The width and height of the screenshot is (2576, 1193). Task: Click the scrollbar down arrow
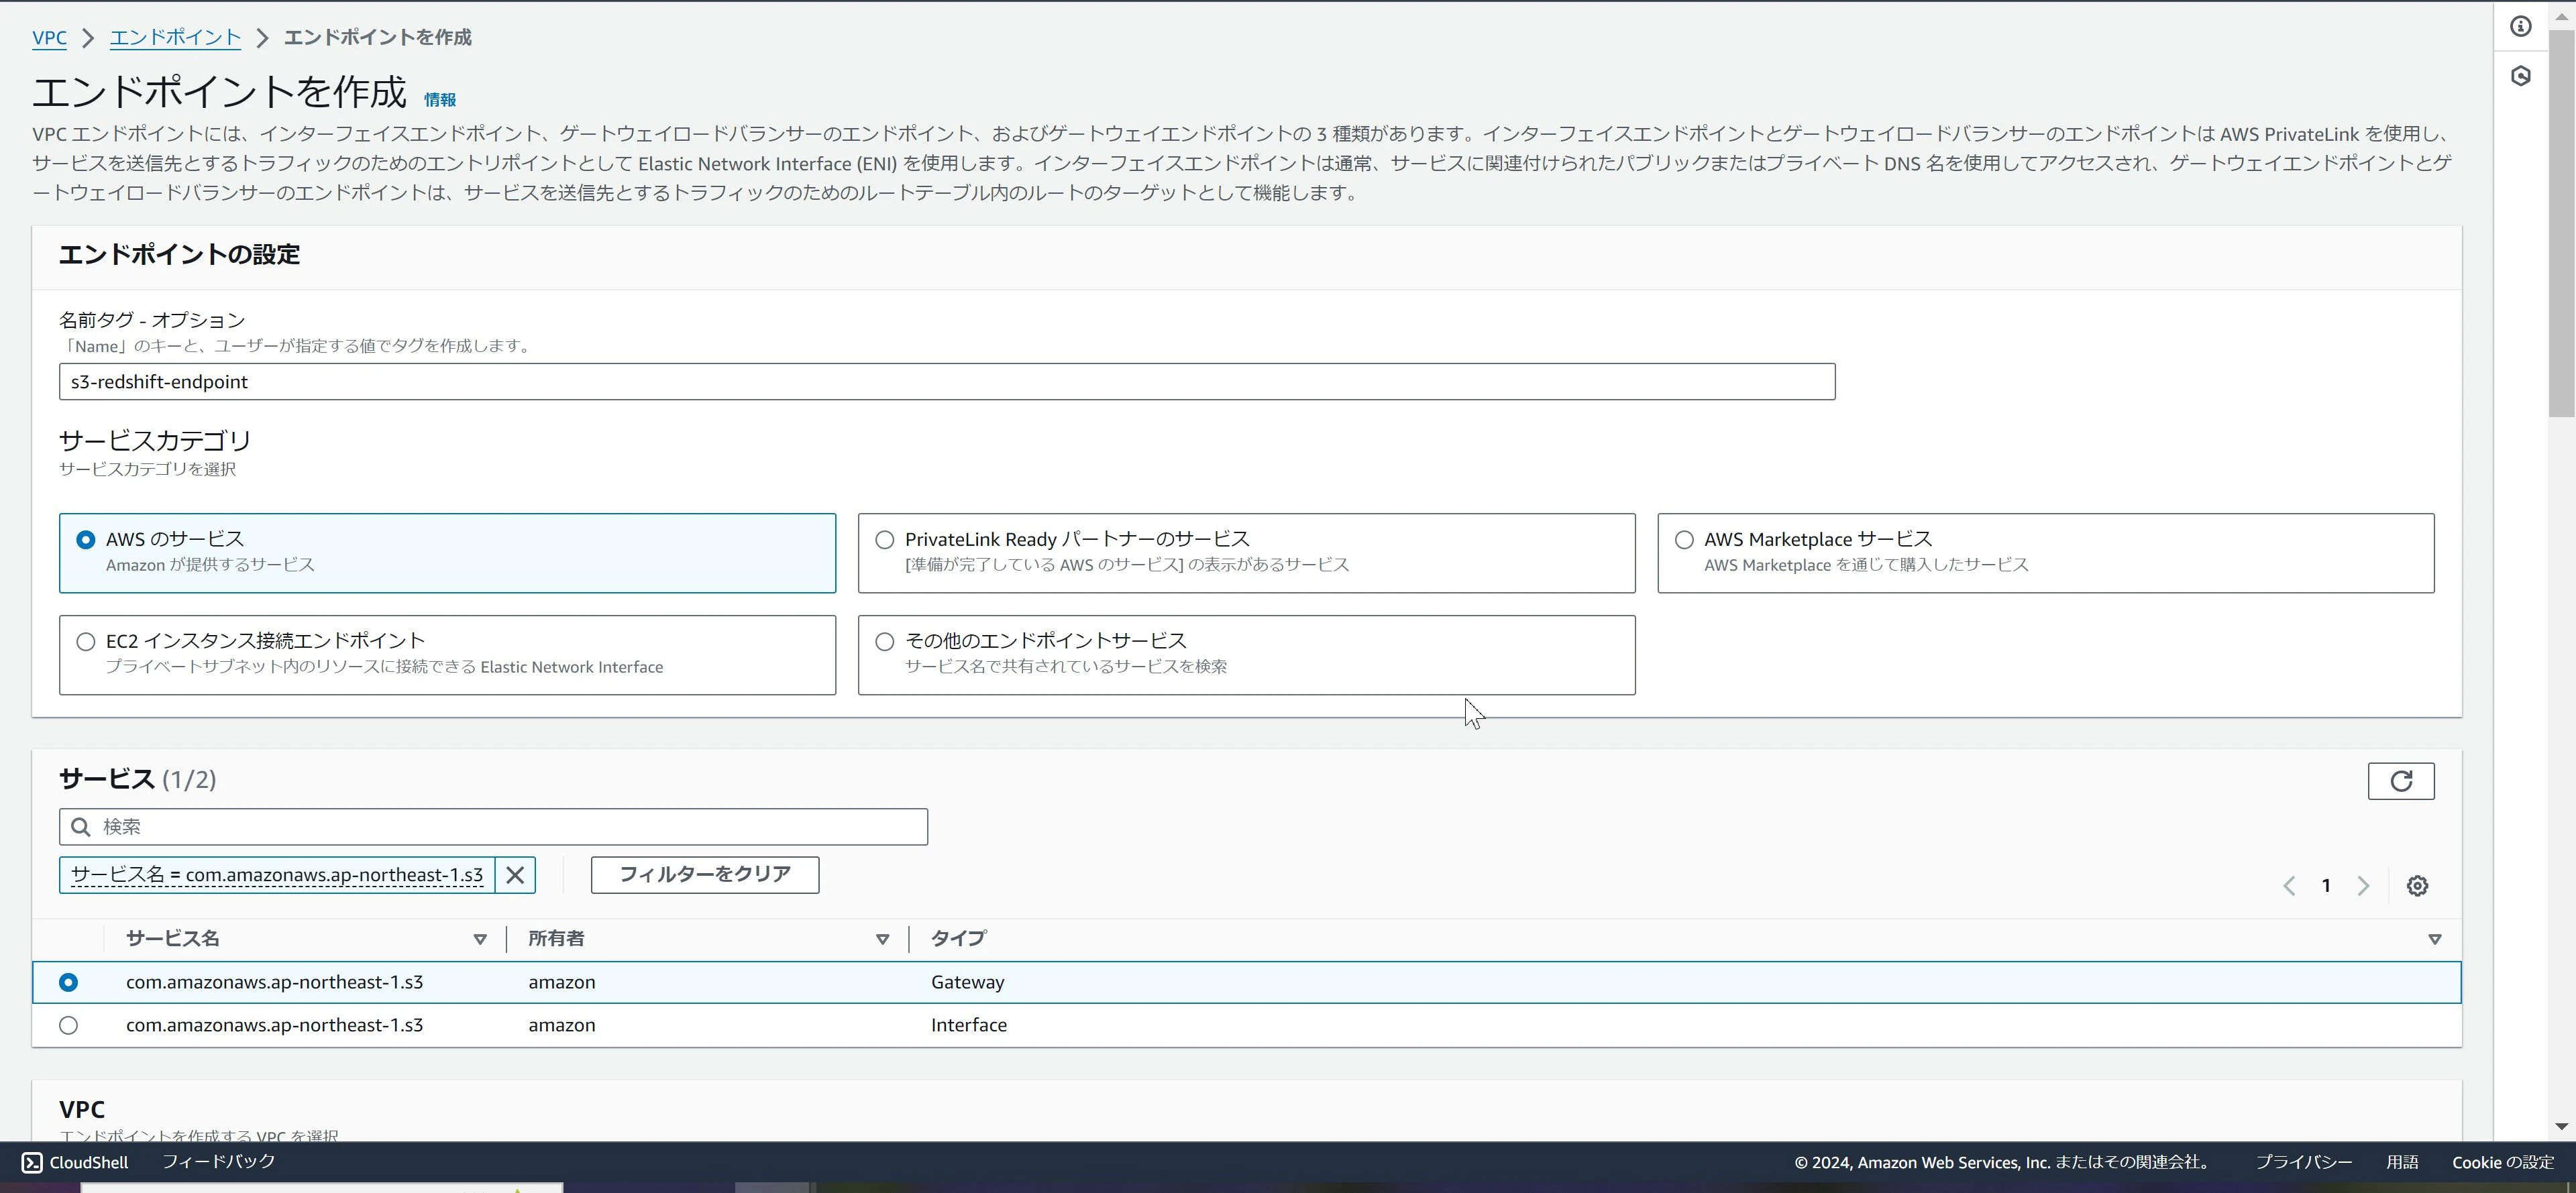pos(2561,1126)
